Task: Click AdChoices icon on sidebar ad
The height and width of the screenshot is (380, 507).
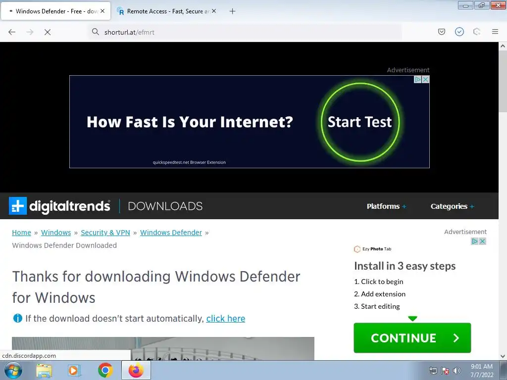Action: coord(474,241)
